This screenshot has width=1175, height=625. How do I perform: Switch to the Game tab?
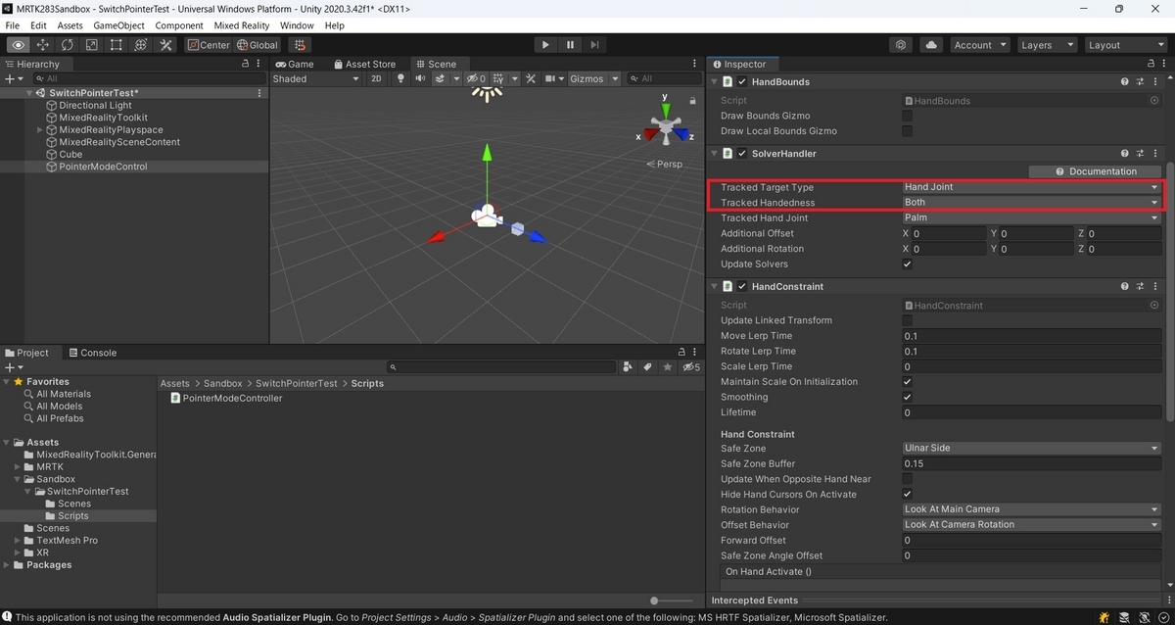[295, 64]
